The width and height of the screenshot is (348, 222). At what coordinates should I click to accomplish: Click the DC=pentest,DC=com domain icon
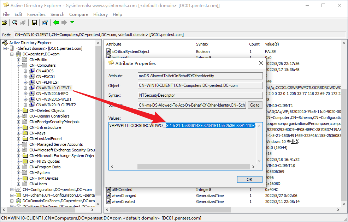point(19,54)
